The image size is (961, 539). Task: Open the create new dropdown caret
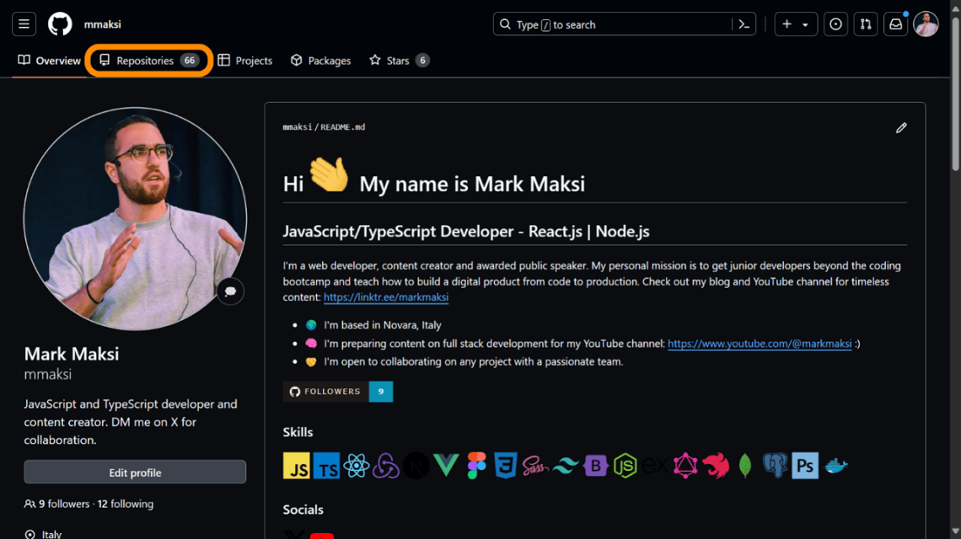807,24
